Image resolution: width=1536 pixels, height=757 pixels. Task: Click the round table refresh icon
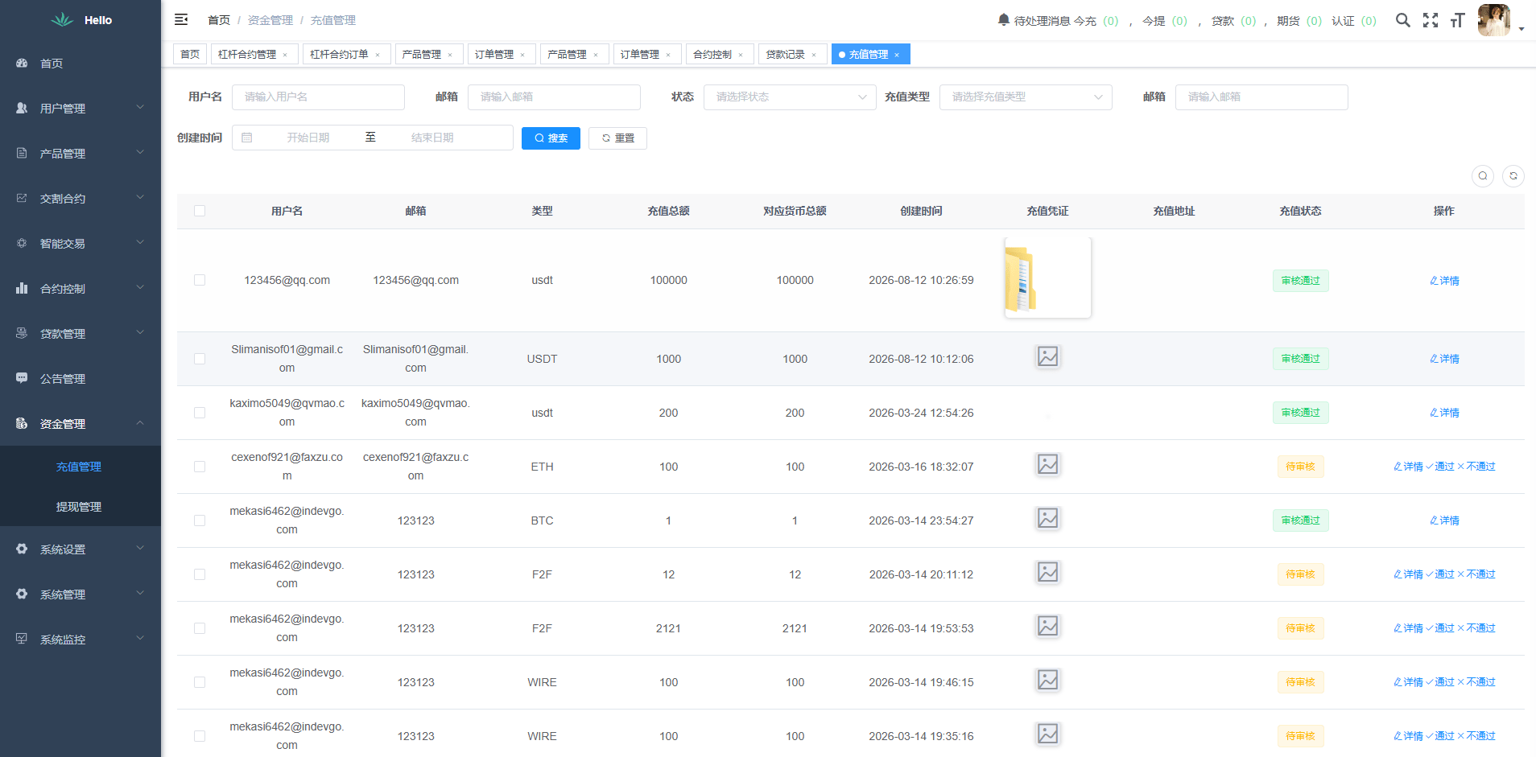[1513, 175]
